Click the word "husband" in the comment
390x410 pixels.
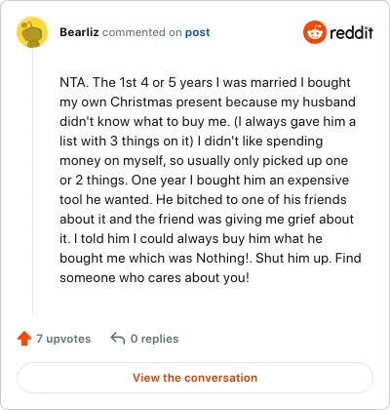tap(329, 102)
